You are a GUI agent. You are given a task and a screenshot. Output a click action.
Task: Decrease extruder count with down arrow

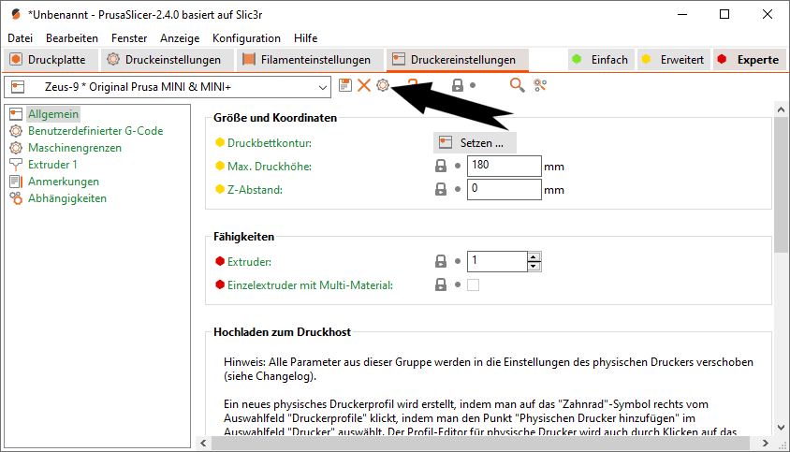coord(534,266)
